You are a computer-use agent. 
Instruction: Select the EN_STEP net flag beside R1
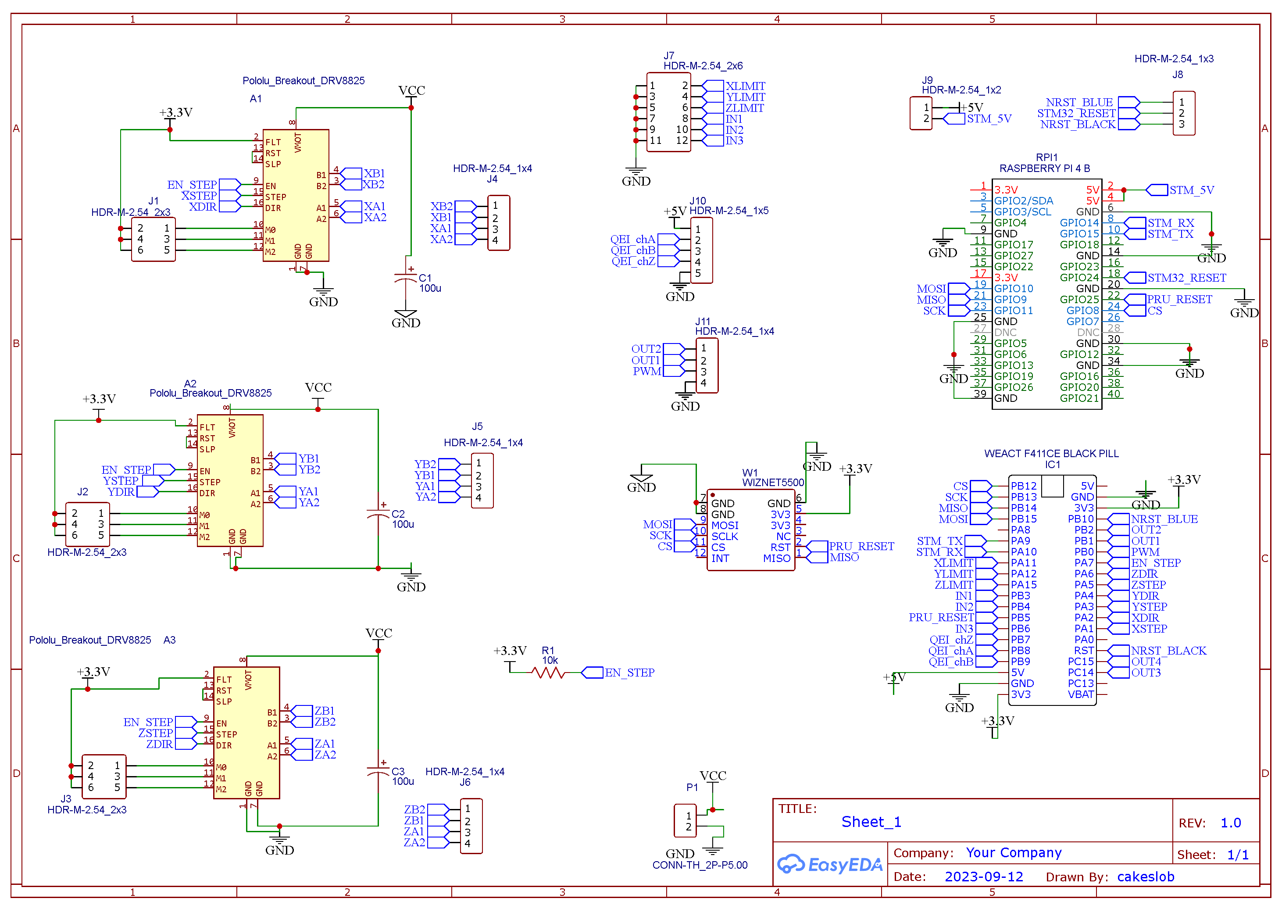pos(618,672)
